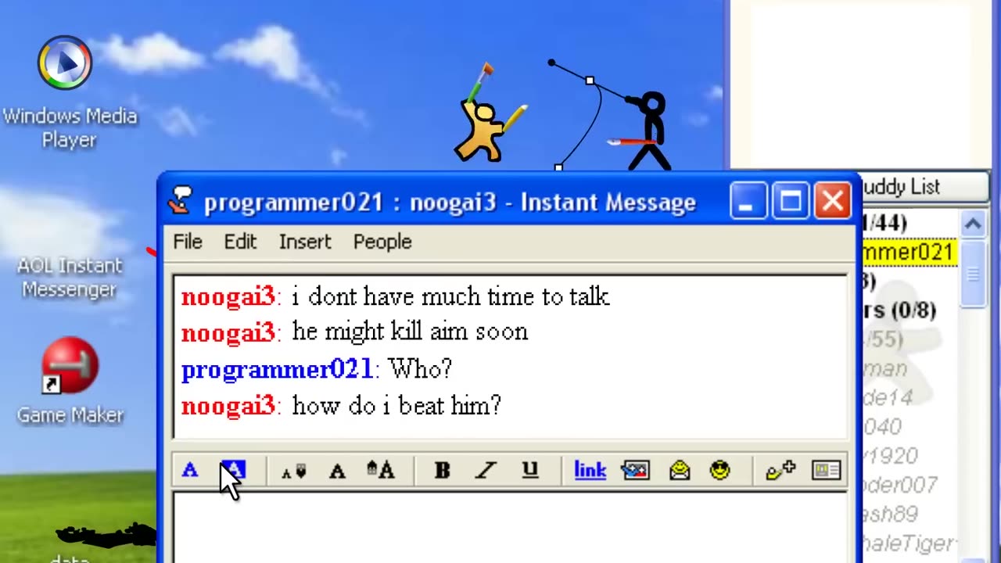Open the File menu
Screen dimensions: 1001x563
click(x=188, y=242)
